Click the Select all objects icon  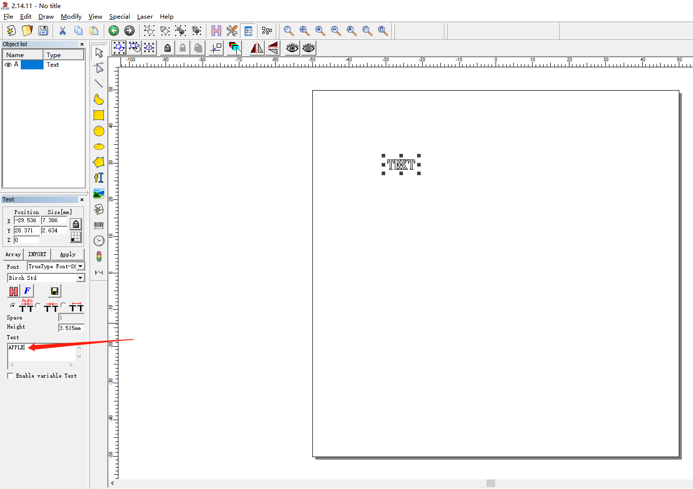pyautogui.click(x=118, y=48)
